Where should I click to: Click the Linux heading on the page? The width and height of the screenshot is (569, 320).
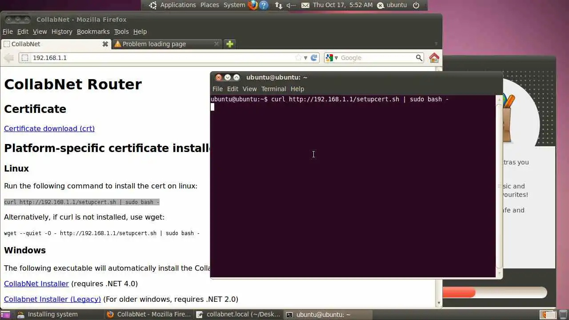(16, 168)
